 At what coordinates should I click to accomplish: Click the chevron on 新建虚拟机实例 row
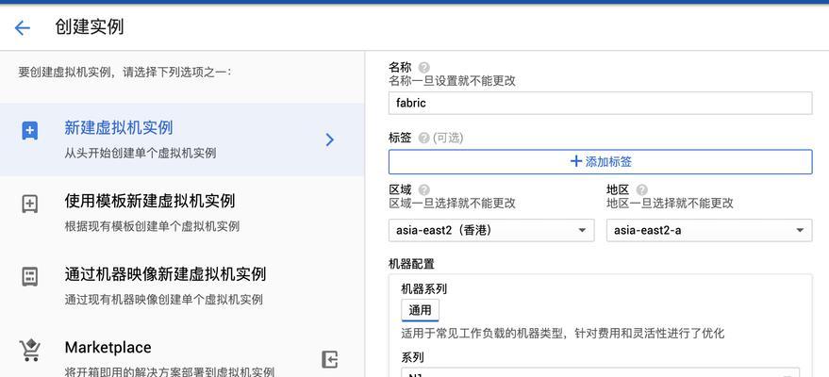tap(330, 139)
